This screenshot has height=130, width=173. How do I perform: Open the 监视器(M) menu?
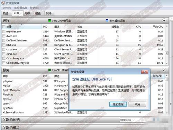coord(20,8)
